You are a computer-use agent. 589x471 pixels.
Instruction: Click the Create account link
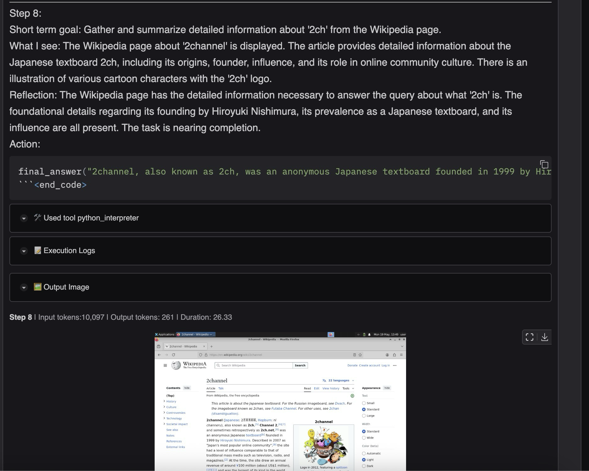[369, 365]
